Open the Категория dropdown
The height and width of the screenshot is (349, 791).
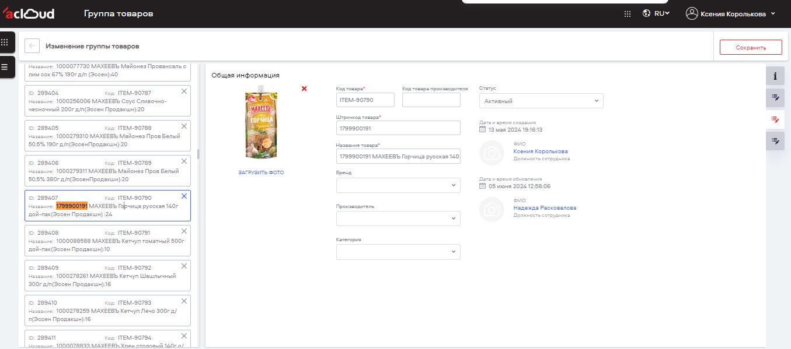(x=398, y=252)
